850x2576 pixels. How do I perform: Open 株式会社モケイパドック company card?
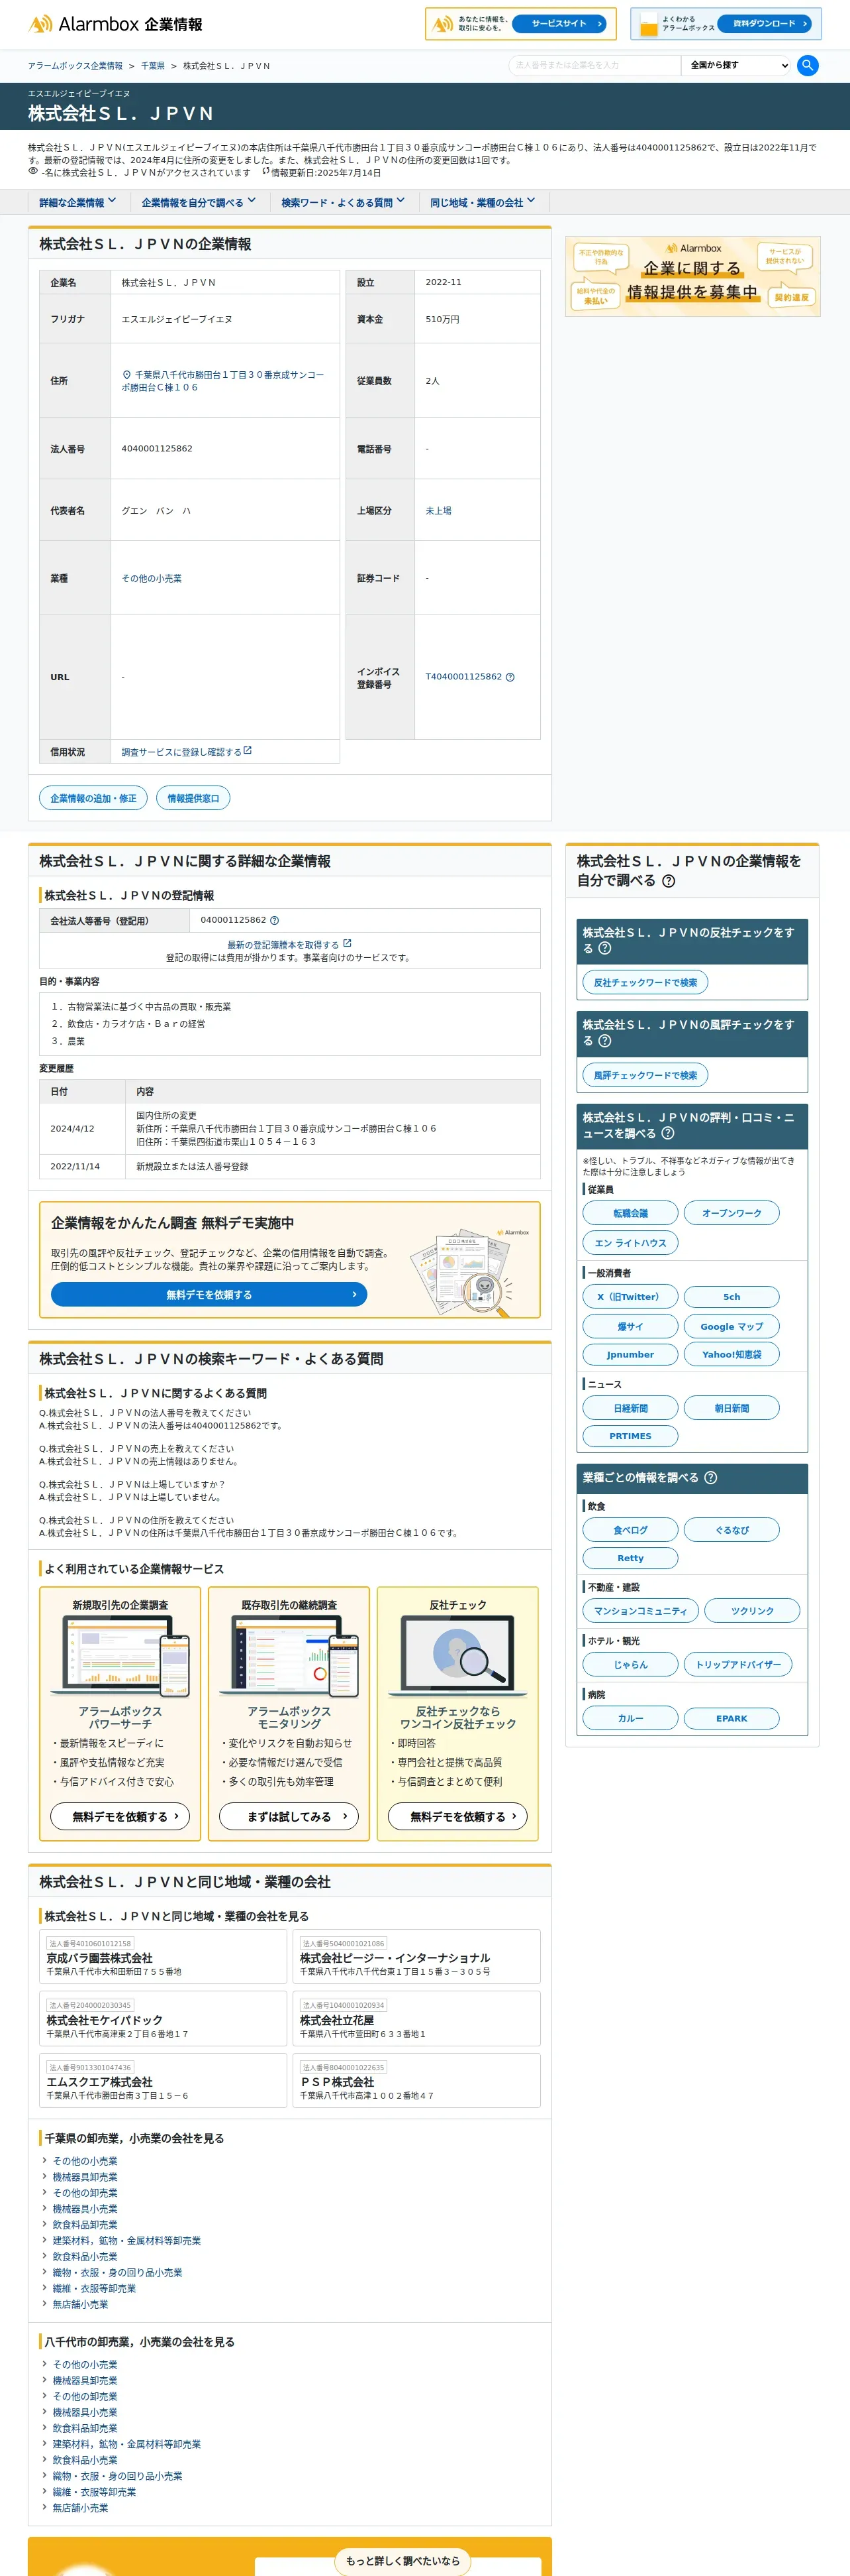163,2019
